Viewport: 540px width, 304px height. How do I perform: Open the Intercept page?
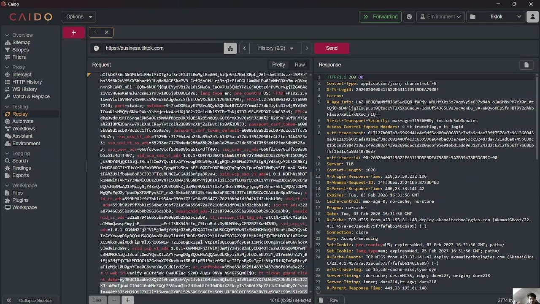click(22, 75)
